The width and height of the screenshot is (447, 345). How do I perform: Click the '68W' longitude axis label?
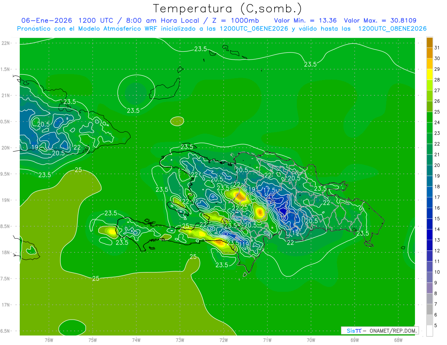coord(398,340)
